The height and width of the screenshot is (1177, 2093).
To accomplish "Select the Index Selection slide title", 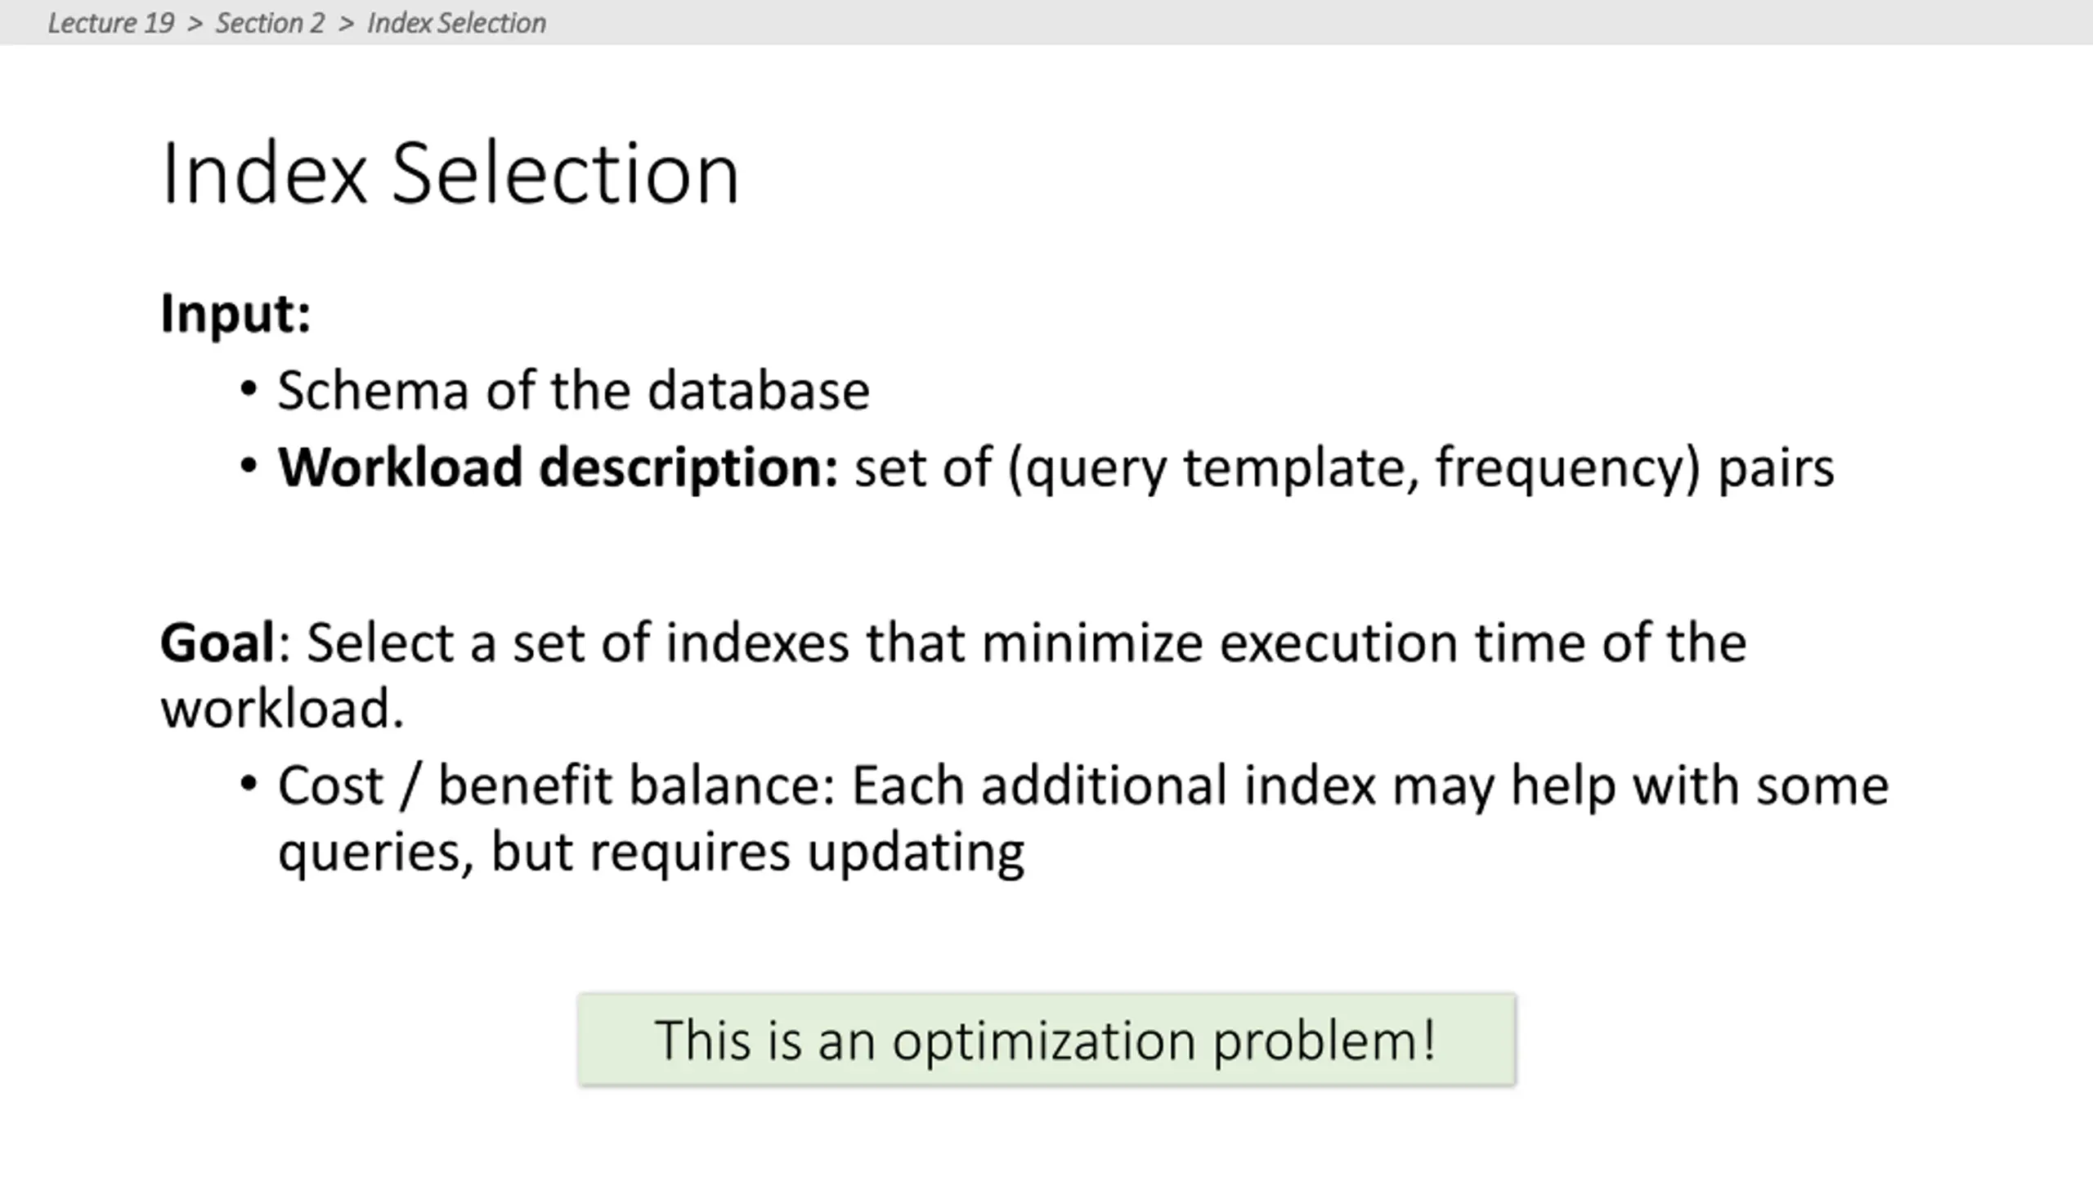I will click(x=450, y=173).
